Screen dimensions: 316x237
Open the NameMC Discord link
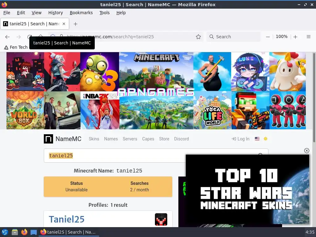coord(181,139)
